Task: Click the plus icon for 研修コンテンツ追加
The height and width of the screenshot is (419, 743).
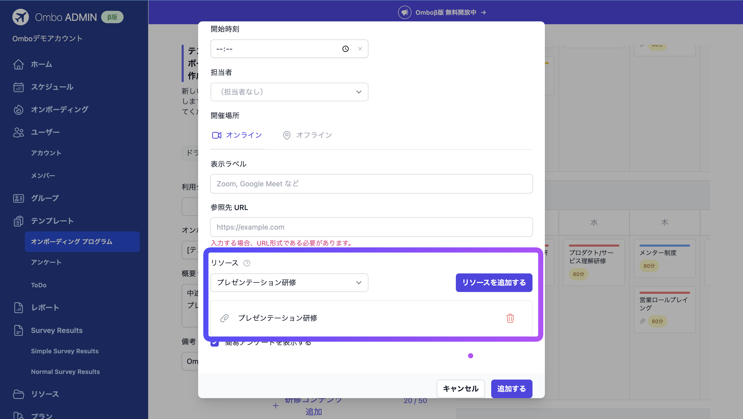Action: (x=276, y=406)
